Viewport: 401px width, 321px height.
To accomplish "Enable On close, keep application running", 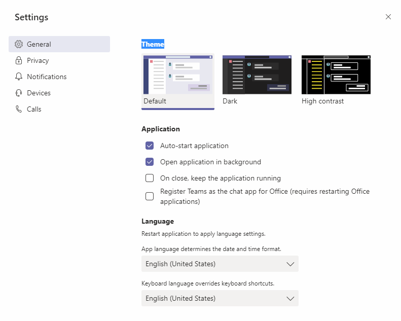I will 150,178.
